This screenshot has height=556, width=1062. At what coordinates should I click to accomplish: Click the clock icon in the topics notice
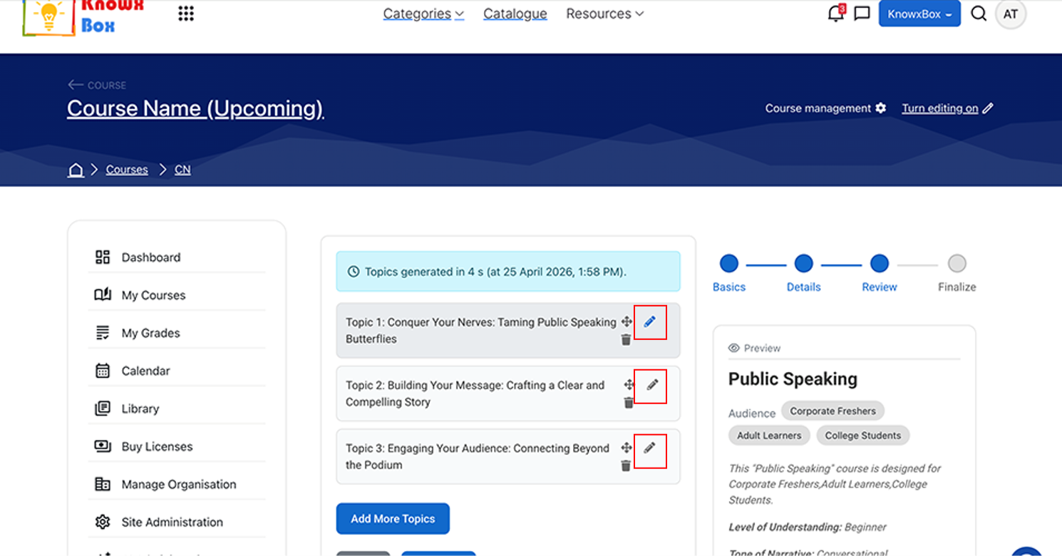pyautogui.click(x=354, y=272)
